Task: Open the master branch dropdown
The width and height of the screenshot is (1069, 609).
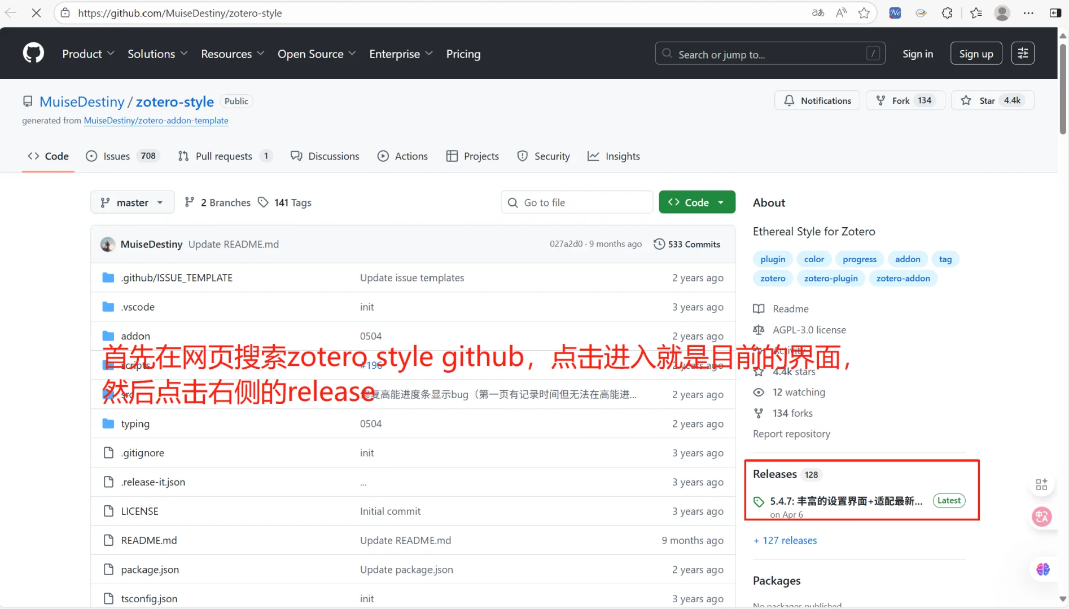Action: [x=132, y=202]
